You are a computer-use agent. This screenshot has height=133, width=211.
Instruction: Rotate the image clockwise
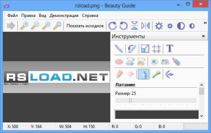click(112, 25)
